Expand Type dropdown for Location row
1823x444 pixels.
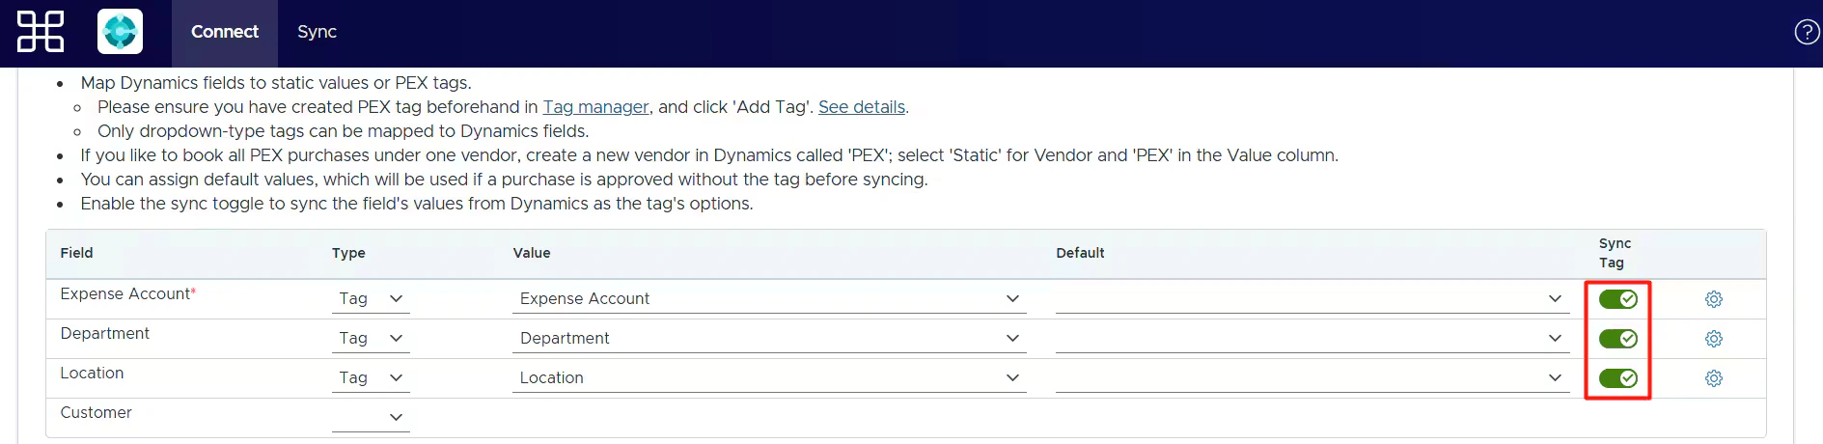click(371, 378)
